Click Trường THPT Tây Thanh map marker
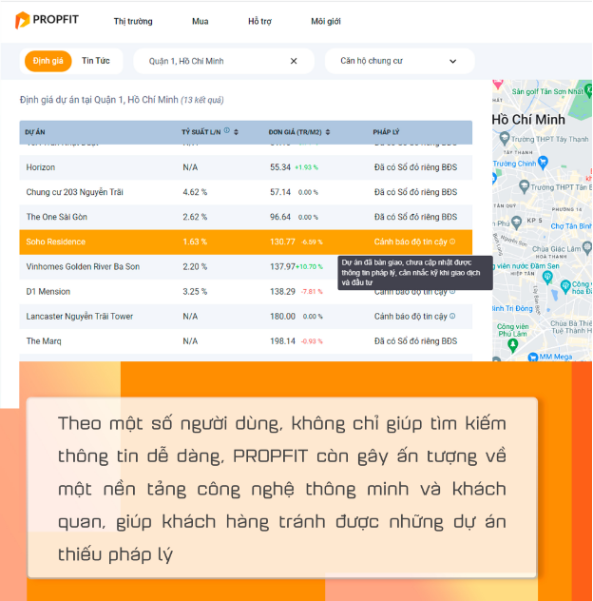 click(504, 138)
